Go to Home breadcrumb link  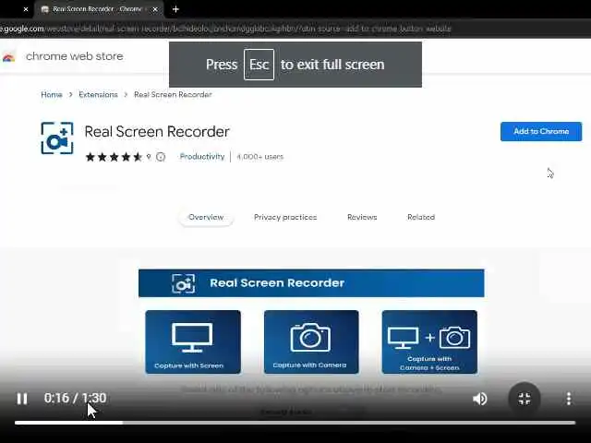click(52, 94)
